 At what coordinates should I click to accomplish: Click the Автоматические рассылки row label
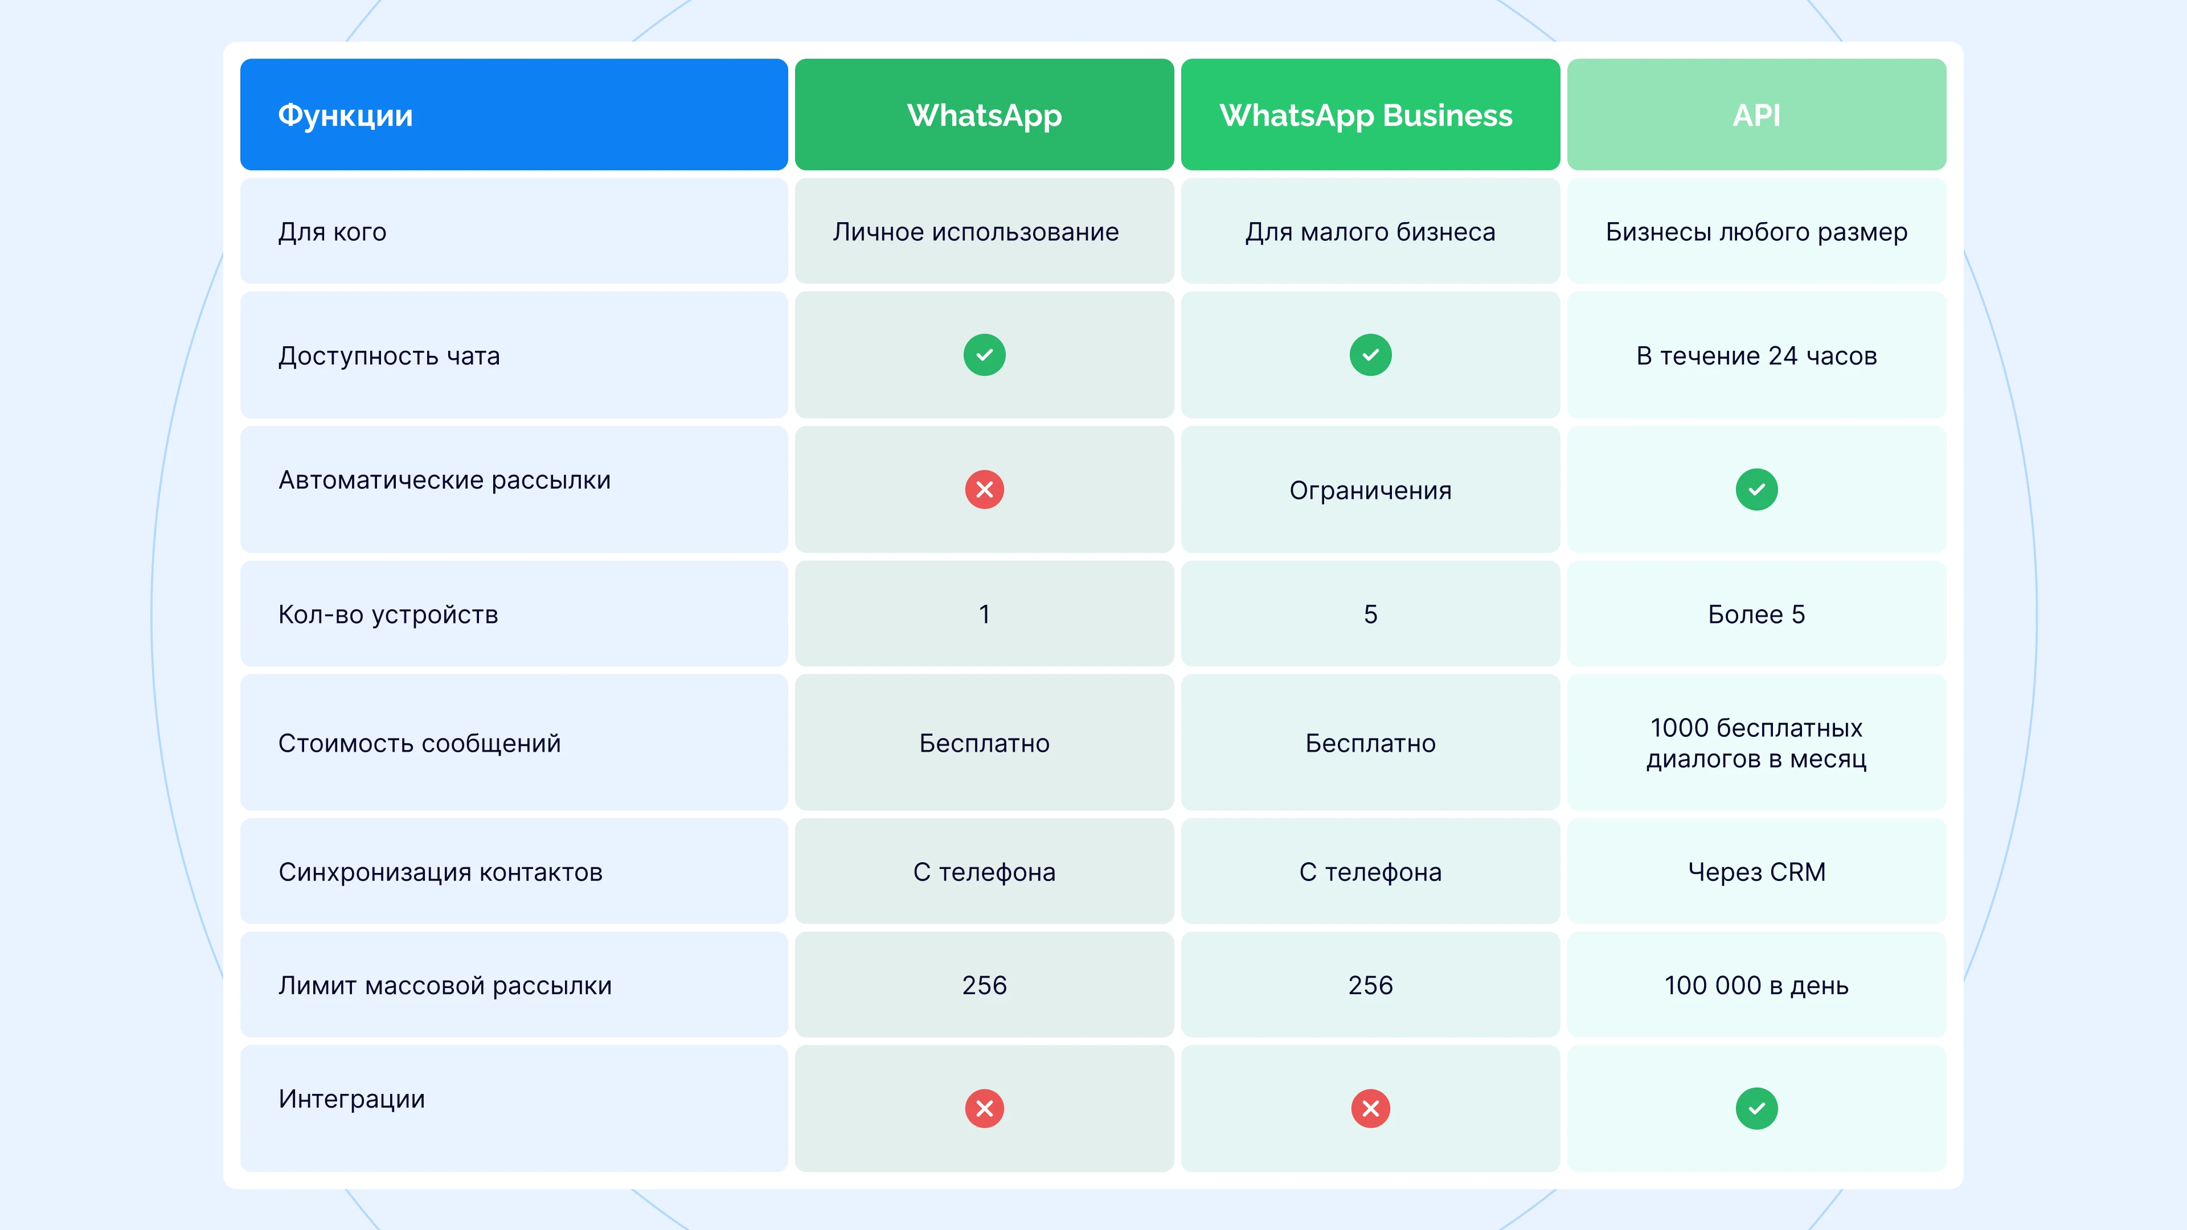(x=444, y=481)
